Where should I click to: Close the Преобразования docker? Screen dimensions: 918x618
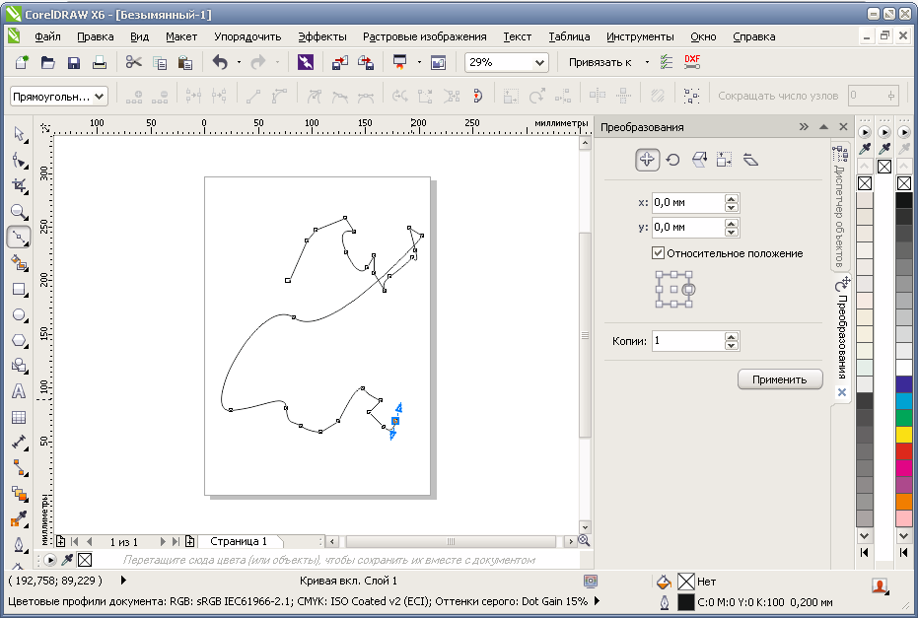843,126
